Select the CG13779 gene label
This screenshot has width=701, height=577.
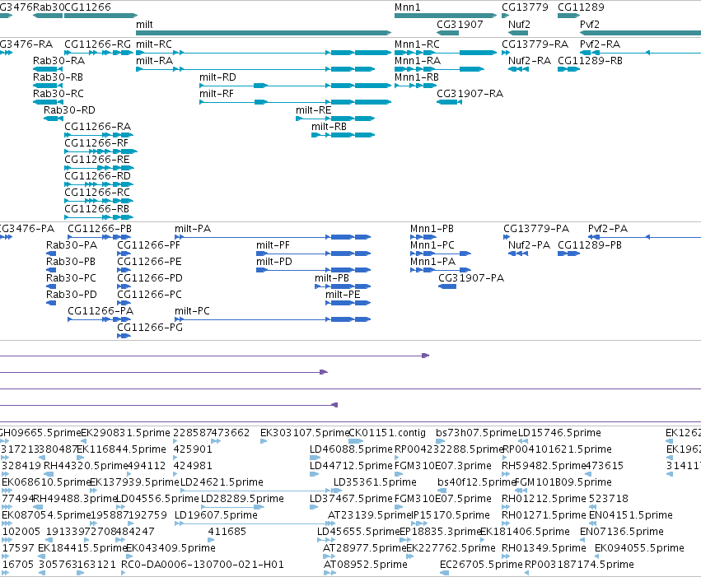tap(525, 7)
